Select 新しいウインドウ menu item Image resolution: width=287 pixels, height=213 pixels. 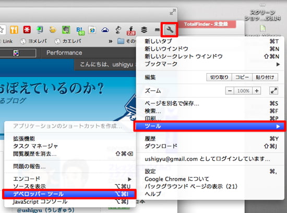[210, 49]
